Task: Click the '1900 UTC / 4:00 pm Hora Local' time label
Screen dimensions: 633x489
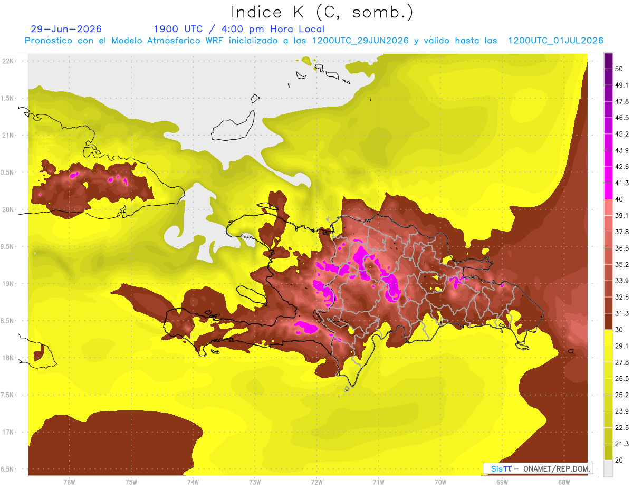Action: pos(239,29)
